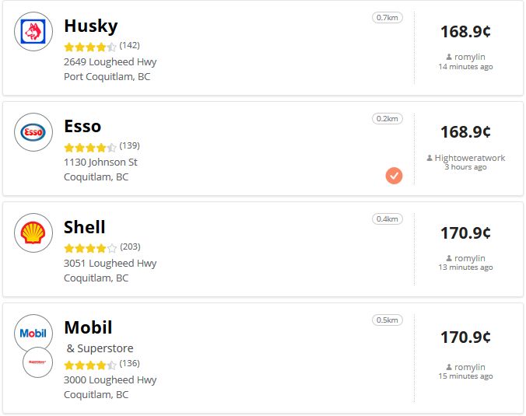Click the 0.2km distance badge on Esso
This screenshot has width=526, height=416.
pos(387,118)
